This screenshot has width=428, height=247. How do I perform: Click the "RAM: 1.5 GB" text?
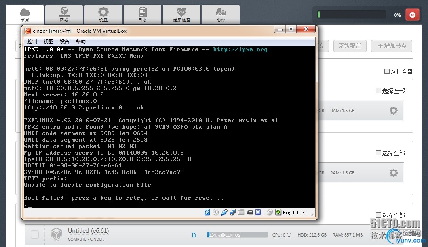(342, 111)
